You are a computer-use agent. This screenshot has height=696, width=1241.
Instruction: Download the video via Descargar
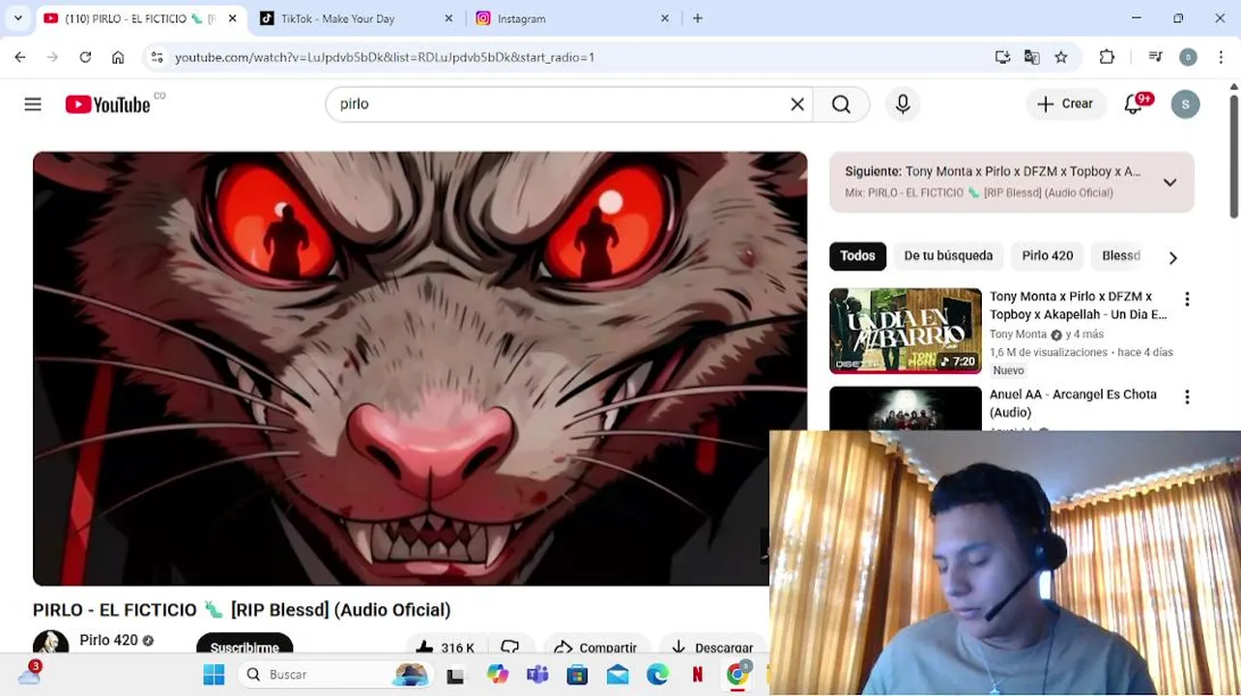click(x=711, y=648)
